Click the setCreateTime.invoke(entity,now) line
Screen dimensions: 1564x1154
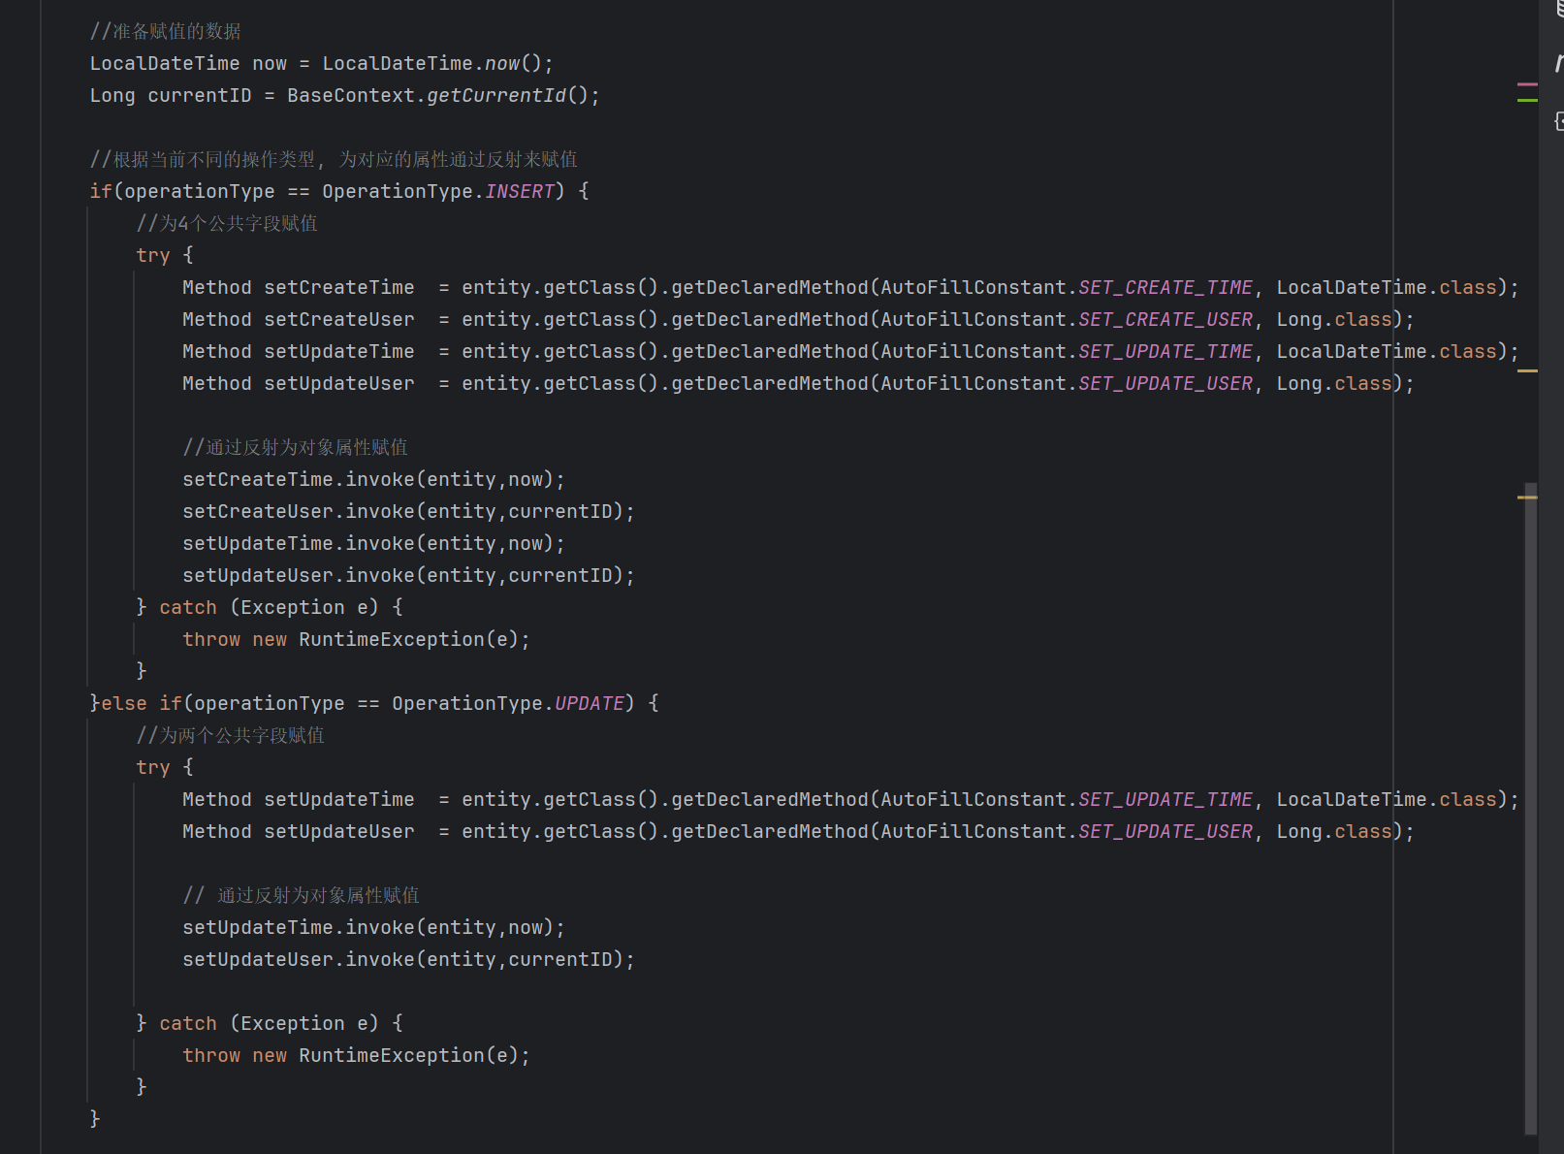click(373, 479)
